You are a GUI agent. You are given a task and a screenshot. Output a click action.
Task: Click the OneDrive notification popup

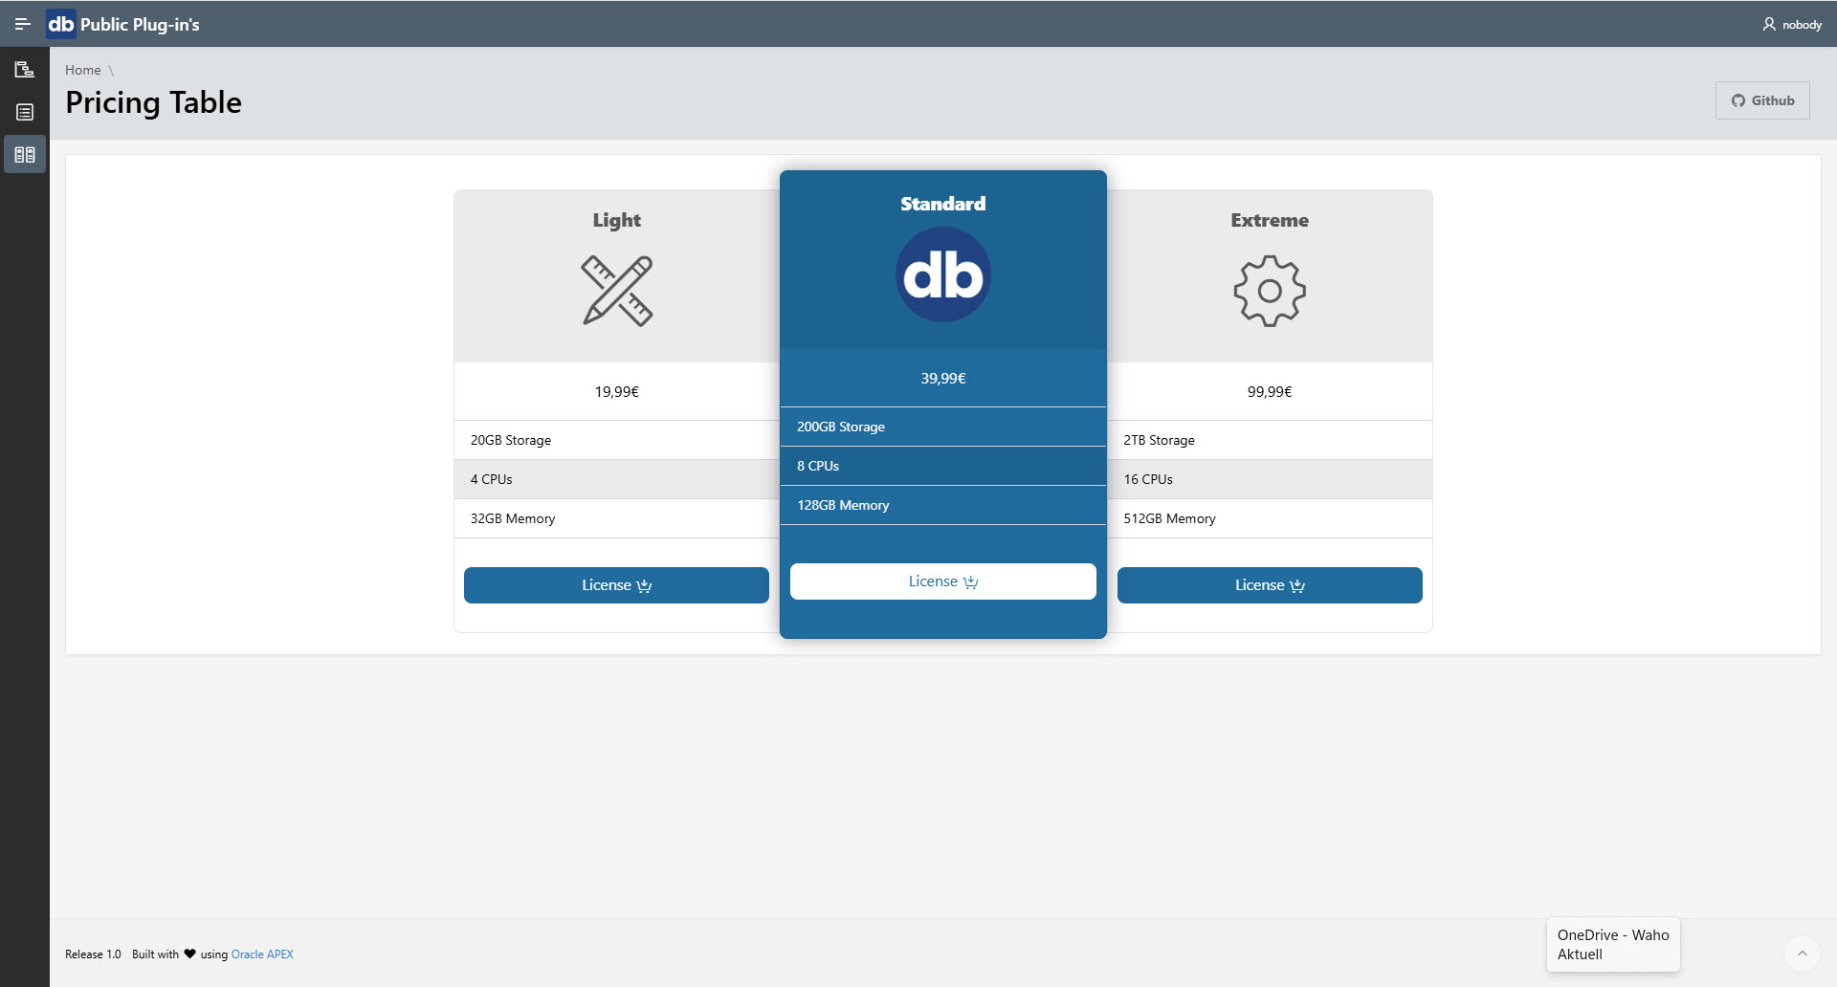click(1613, 945)
